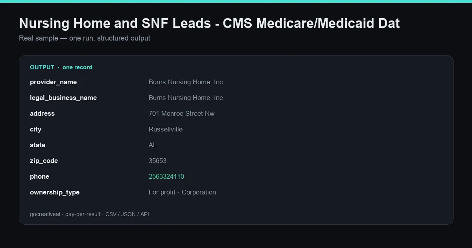
Task: Select the city field label
Action: click(35, 129)
